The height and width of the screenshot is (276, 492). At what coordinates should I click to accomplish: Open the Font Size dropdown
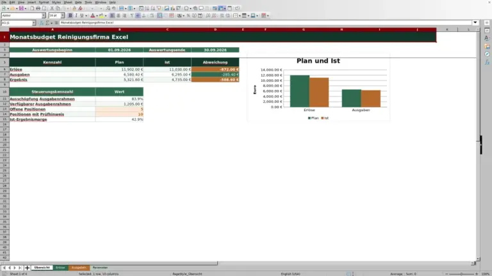point(62,15)
